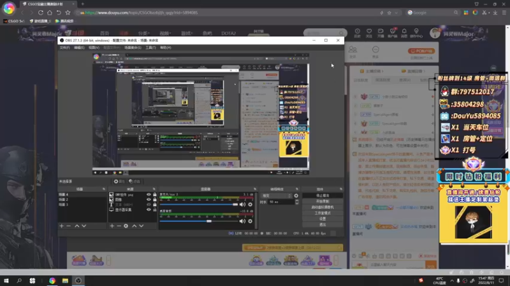Image resolution: width=510 pixels, height=286 pixels.
Task: Open OBS 编辑(E) menu
Action: (79, 48)
